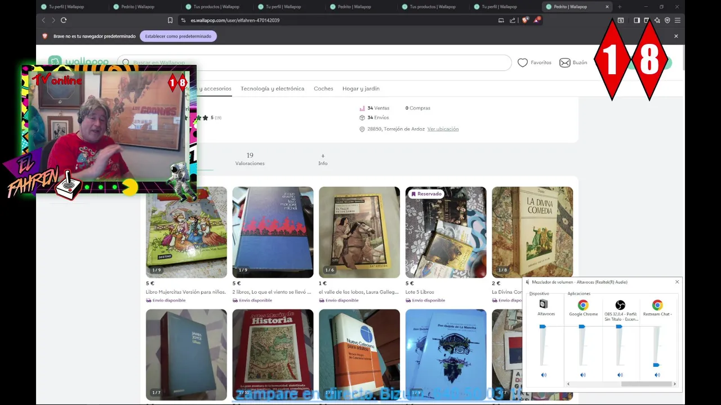Screen dimensions: 721x405
Task: Open the blue '2 libros' product thumbnail
Action: (x=273, y=232)
